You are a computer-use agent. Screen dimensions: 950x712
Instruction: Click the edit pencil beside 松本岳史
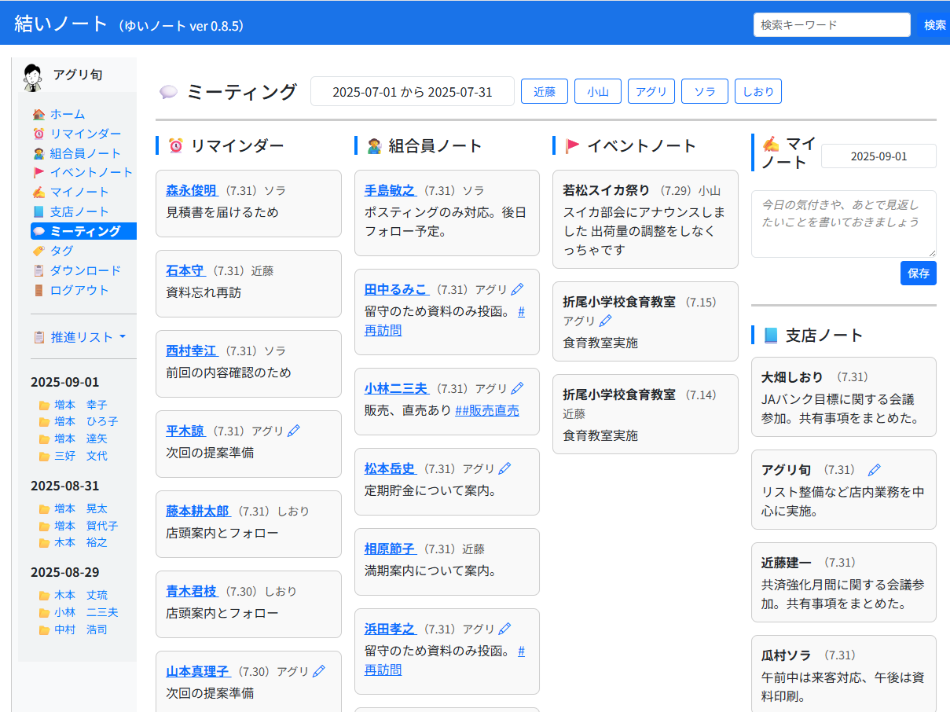504,468
